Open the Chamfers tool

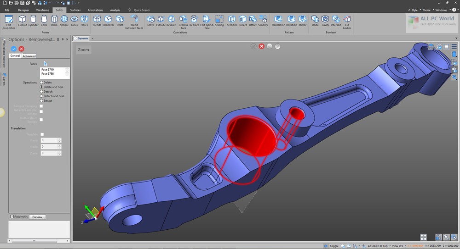pyautogui.click(x=108, y=21)
